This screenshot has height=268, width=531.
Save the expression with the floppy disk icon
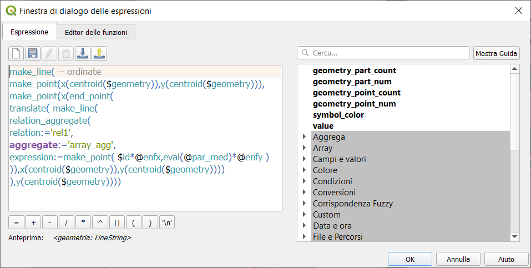click(x=33, y=53)
